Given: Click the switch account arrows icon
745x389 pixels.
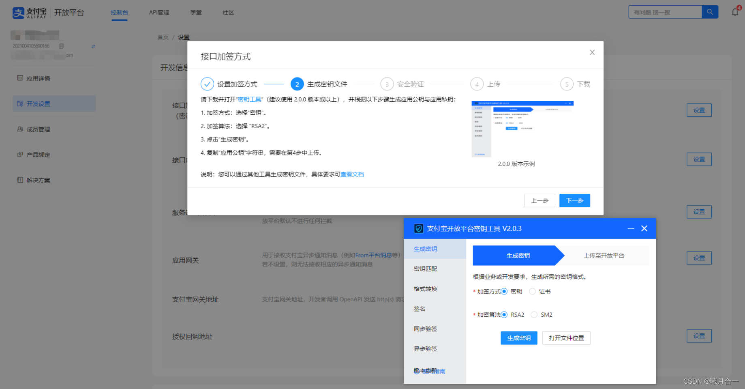Looking at the screenshot, I should [x=93, y=46].
